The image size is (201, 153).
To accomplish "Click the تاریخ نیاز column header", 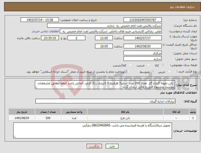I will tap(22, 112).
